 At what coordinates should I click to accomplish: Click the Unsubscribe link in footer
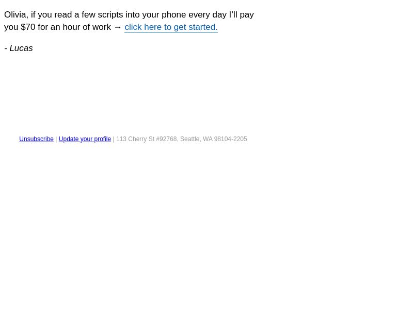pyautogui.click(x=36, y=139)
